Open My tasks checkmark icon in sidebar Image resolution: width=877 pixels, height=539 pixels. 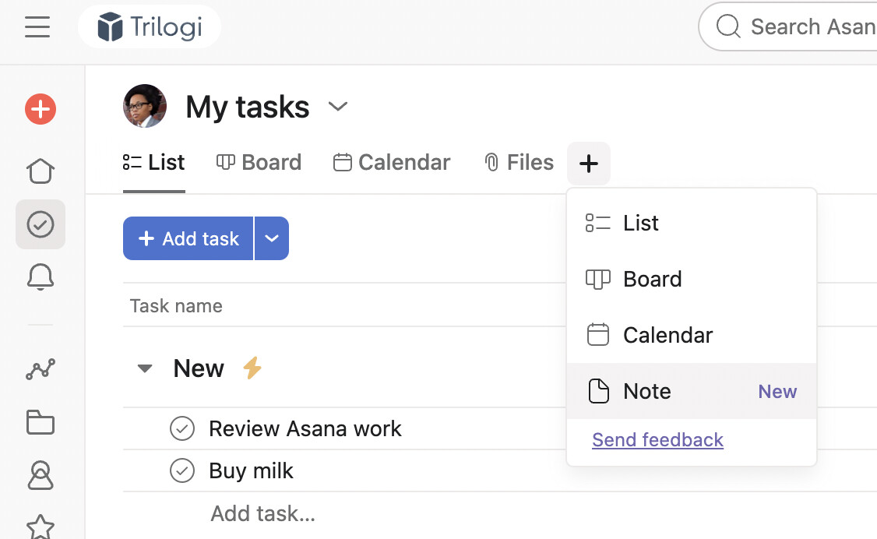pyautogui.click(x=41, y=224)
